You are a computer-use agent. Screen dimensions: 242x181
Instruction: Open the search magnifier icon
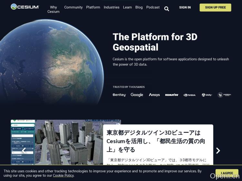166,9
